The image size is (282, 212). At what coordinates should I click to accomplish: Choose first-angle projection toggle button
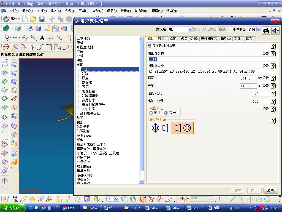(x=160, y=128)
